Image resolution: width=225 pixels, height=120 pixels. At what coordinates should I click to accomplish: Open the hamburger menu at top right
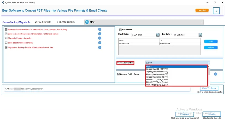tap(216, 11)
